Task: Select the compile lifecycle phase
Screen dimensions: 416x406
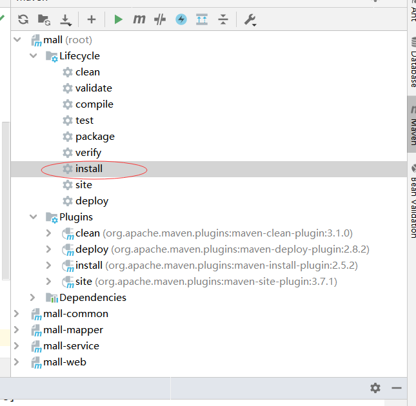Action: pos(94,104)
